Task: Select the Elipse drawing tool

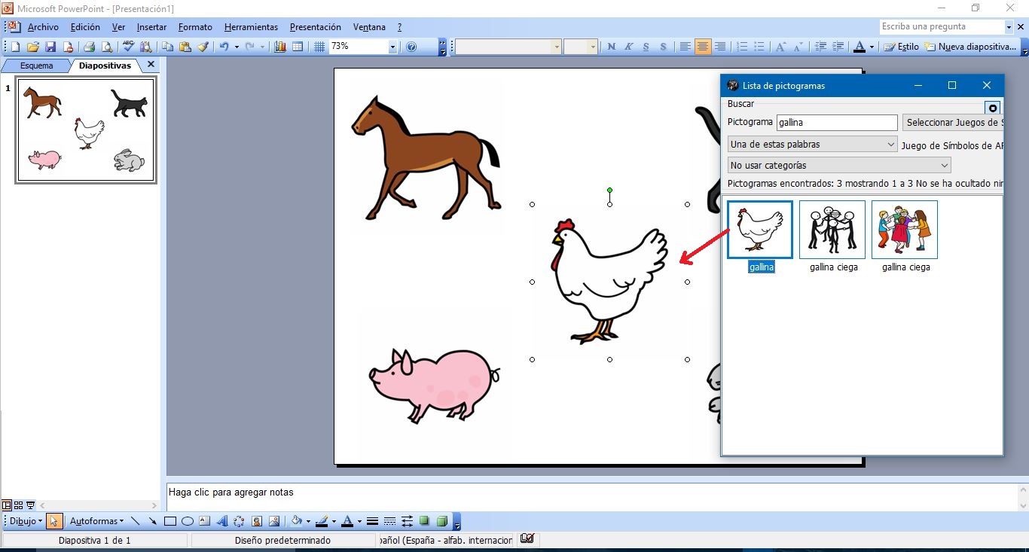Action: point(187,520)
